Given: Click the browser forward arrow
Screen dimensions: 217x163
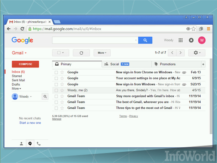Looking at the screenshot, I should 15,29.
